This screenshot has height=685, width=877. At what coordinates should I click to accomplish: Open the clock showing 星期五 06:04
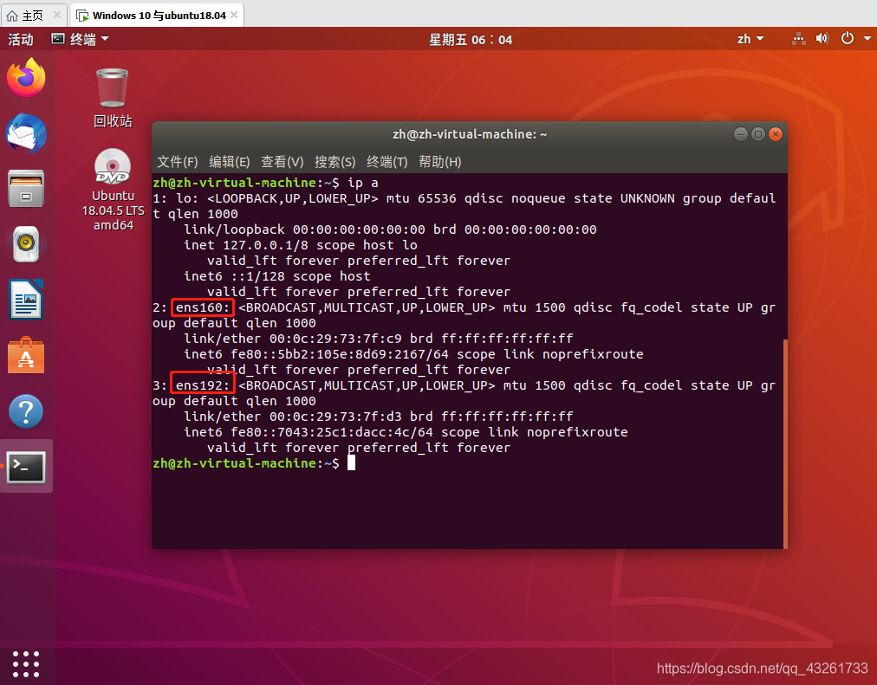(470, 40)
